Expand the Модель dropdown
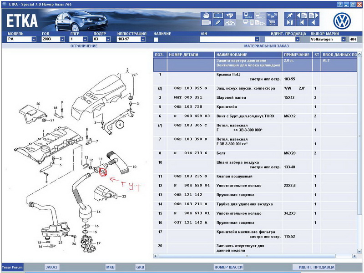The image size is (364, 273). coord(34,39)
